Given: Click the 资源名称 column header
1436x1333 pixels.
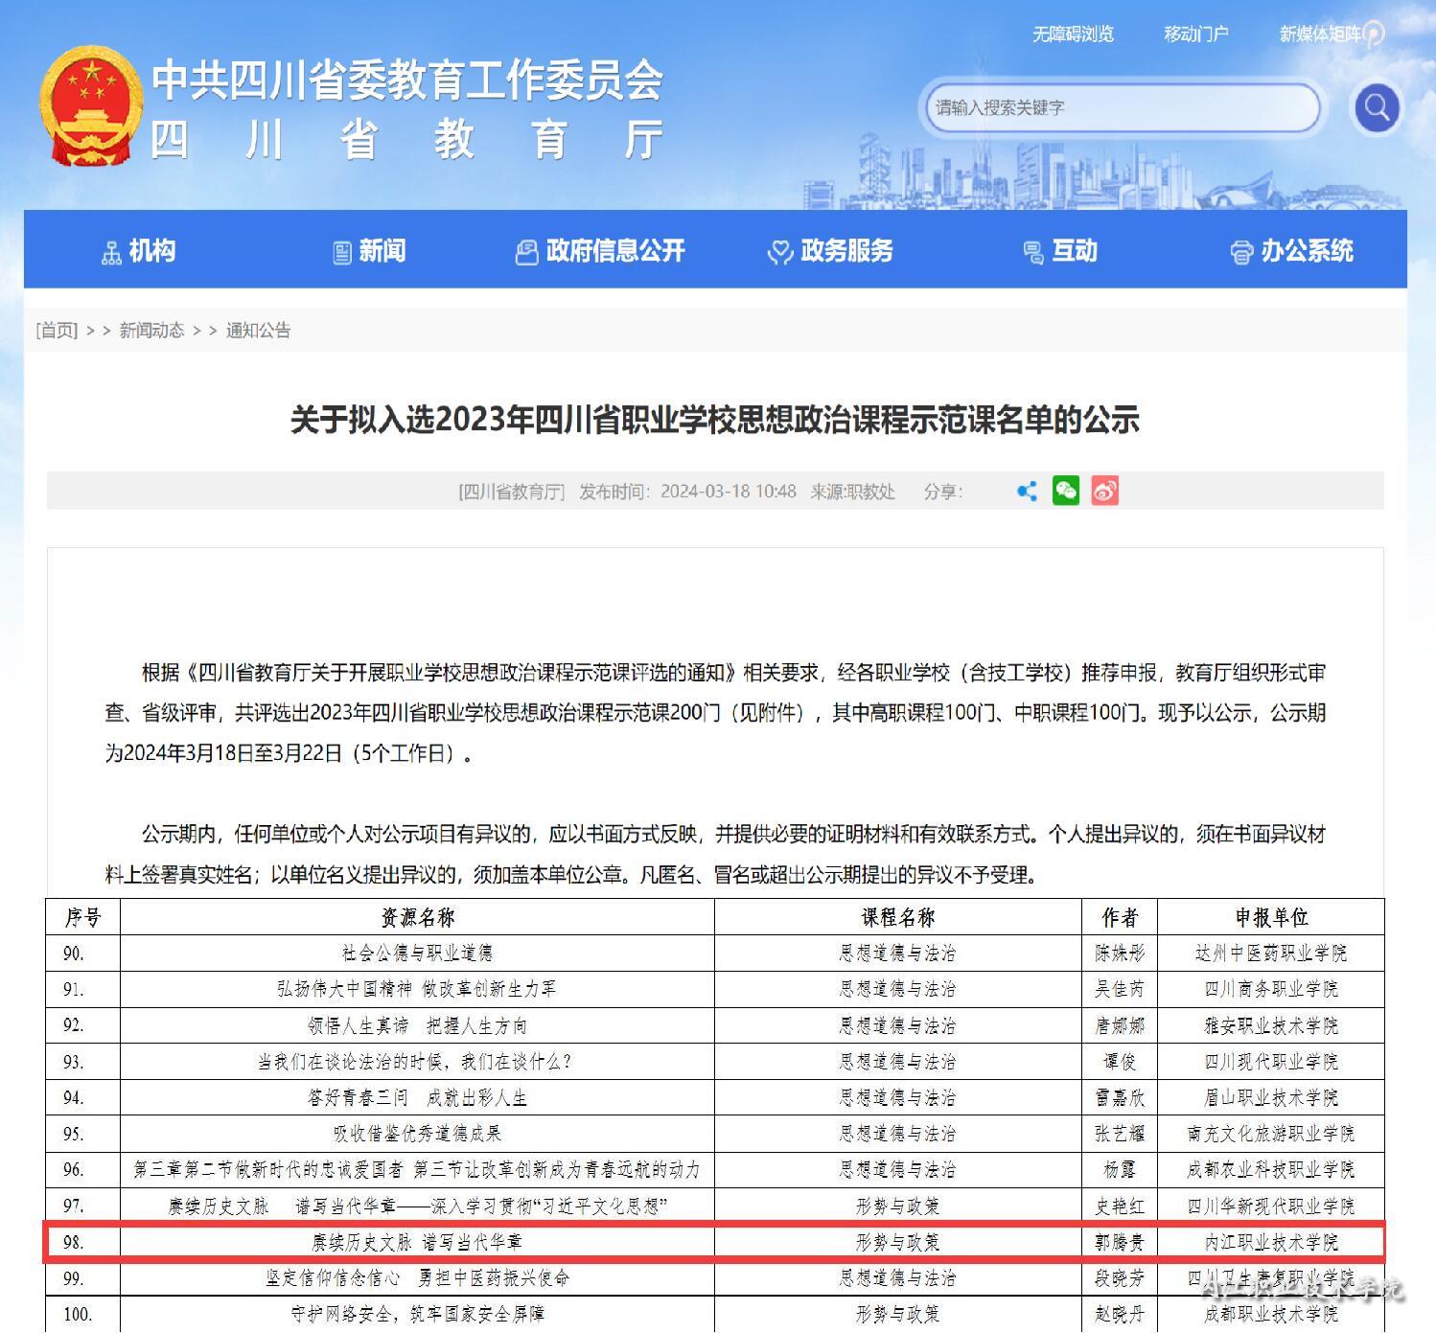Looking at the screenshot, I should [x=417, y=917].
